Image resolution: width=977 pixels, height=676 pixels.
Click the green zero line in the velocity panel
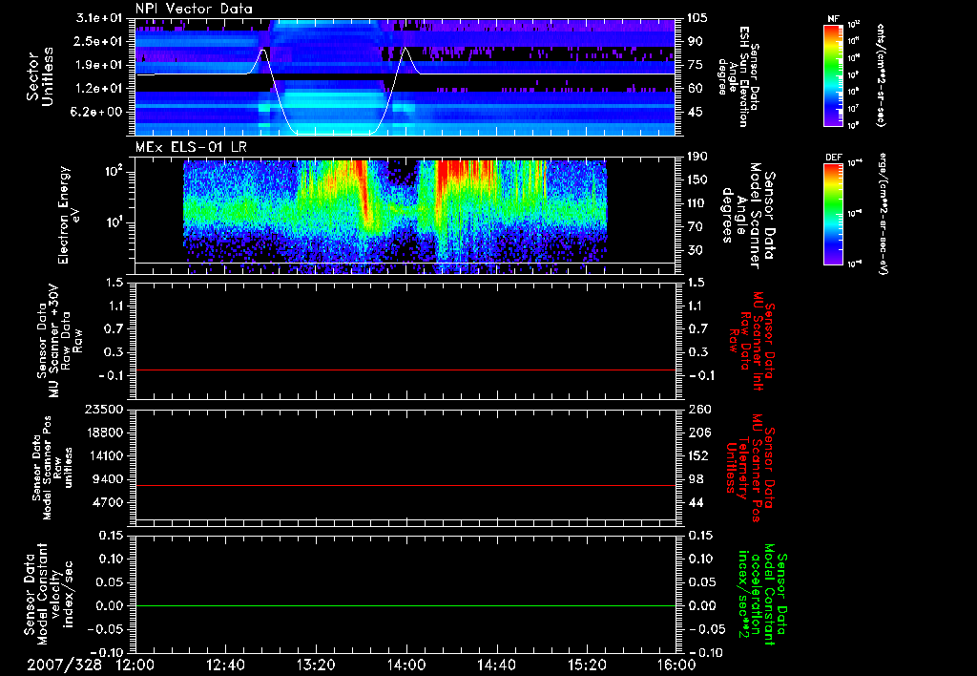pyautogui.click(x=405, y=605)
